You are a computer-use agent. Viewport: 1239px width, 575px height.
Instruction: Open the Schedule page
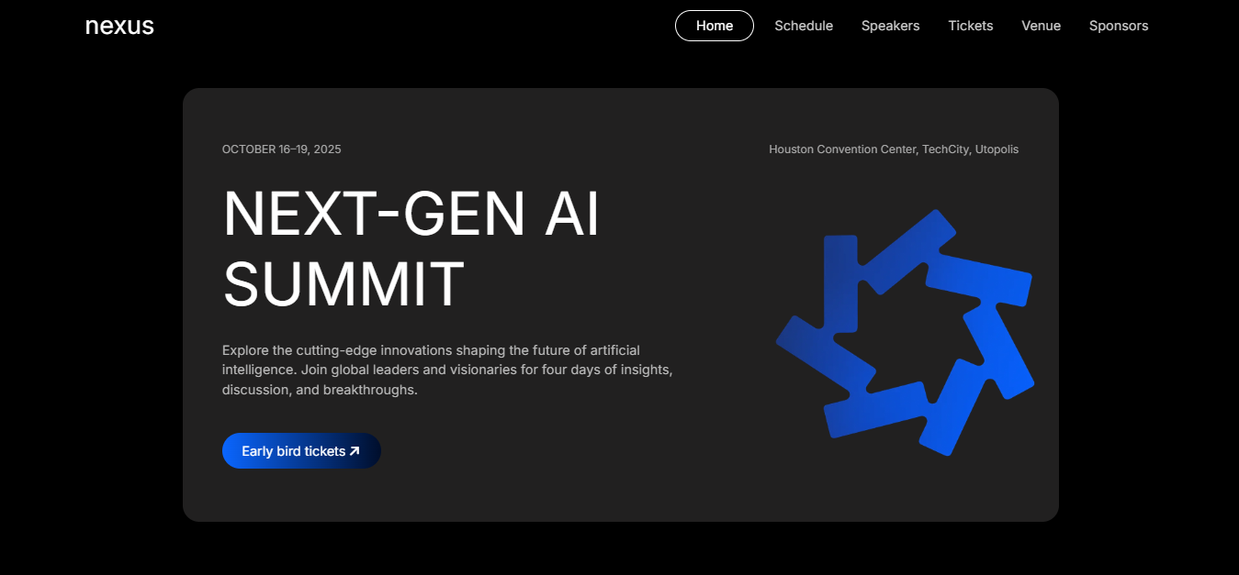(804, 26)
